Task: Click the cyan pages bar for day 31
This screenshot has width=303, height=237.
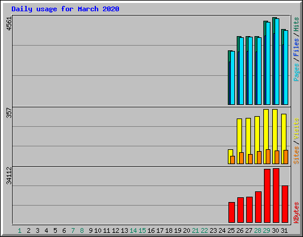Action: pos(286,68)
